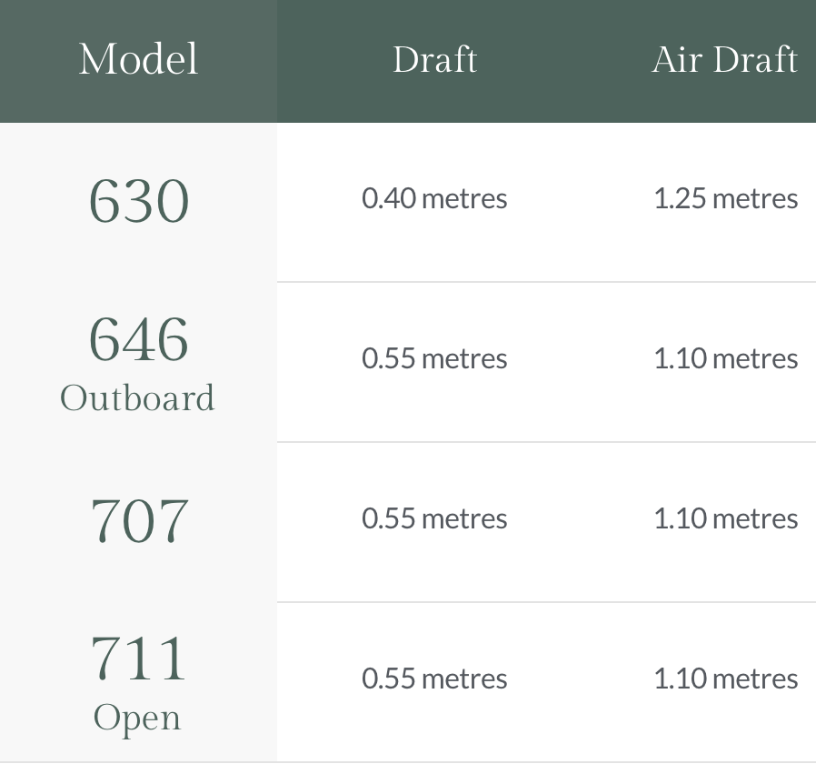Image resolution: width=816 pixels, height=764 pixels.
Task: Click the air draft value in the 707 row
Action: [725, 519]
